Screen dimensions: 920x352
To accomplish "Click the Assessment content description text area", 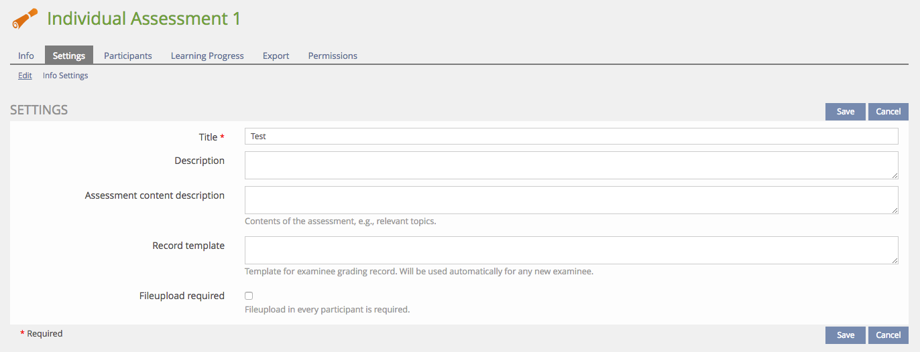I will 571,200.
